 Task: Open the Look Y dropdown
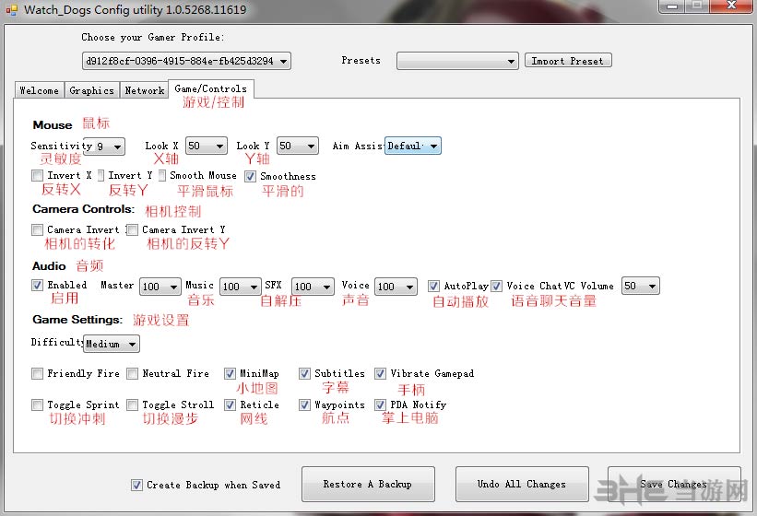coord(298,146)
